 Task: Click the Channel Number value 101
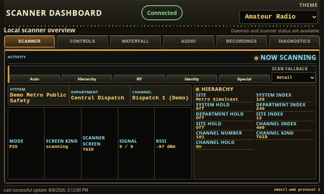point(200,137)
